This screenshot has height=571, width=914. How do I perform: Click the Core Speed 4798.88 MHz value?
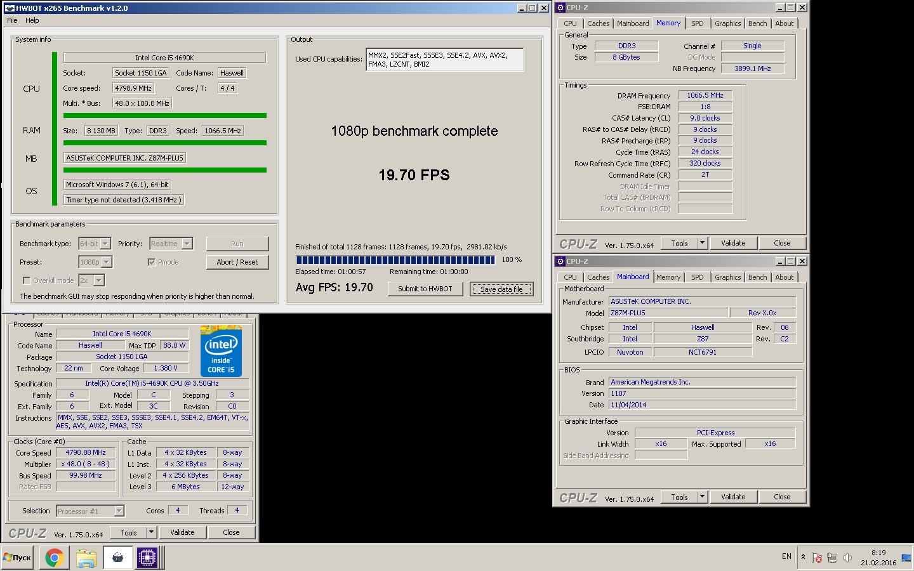[86, 452]
